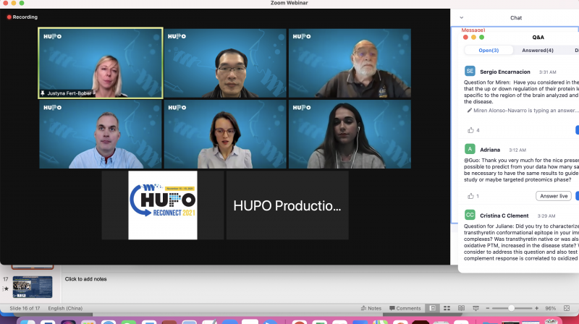
Task: Click the Cristina C Clement name in Q&A
Action: [504, 216]
